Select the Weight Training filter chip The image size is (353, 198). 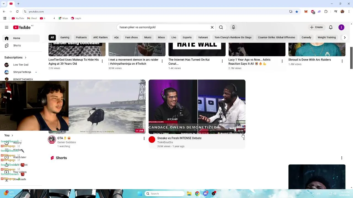tap(327, 37)
